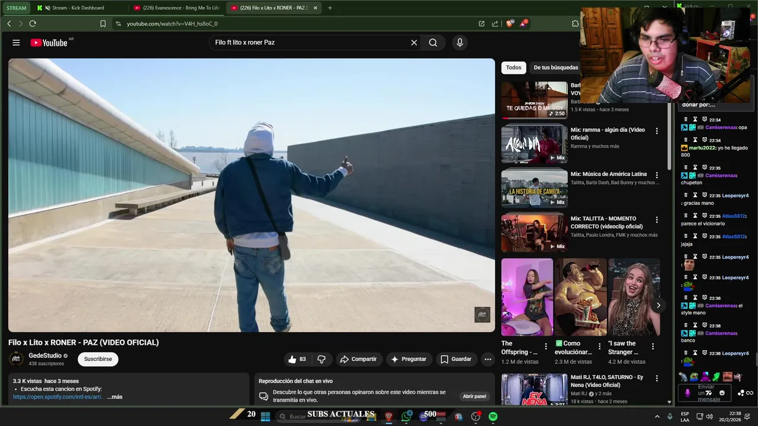Open the live chat replay with Abrir panel

474,396
